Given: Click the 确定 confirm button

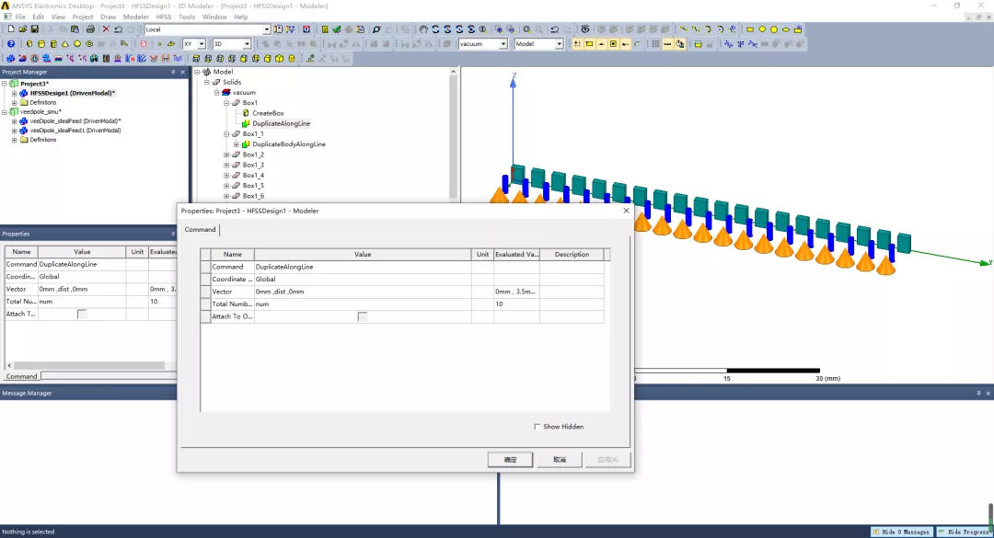Looking at the screenshot, I should (510, 460).
